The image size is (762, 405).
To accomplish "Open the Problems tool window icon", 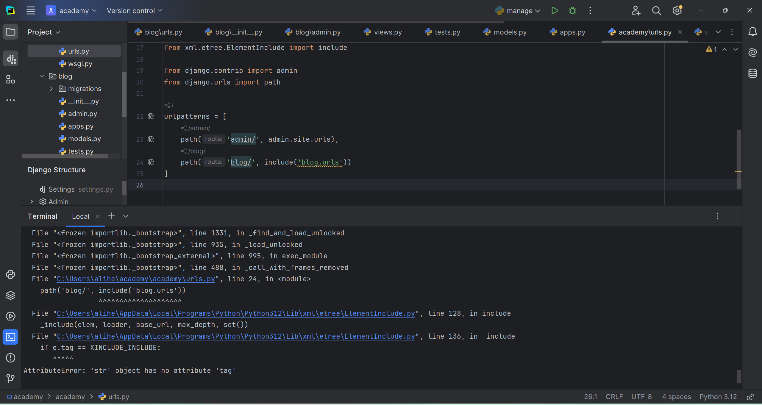I will [10, 358].
